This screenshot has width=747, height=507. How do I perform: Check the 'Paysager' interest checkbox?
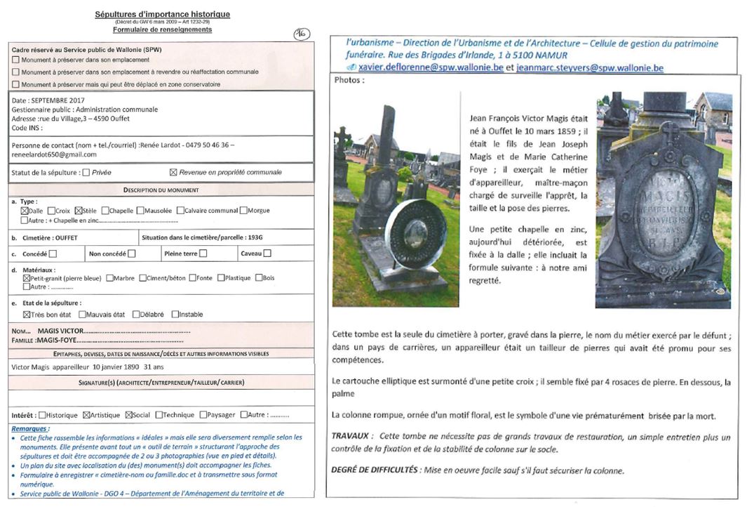[x=203, y=415]
